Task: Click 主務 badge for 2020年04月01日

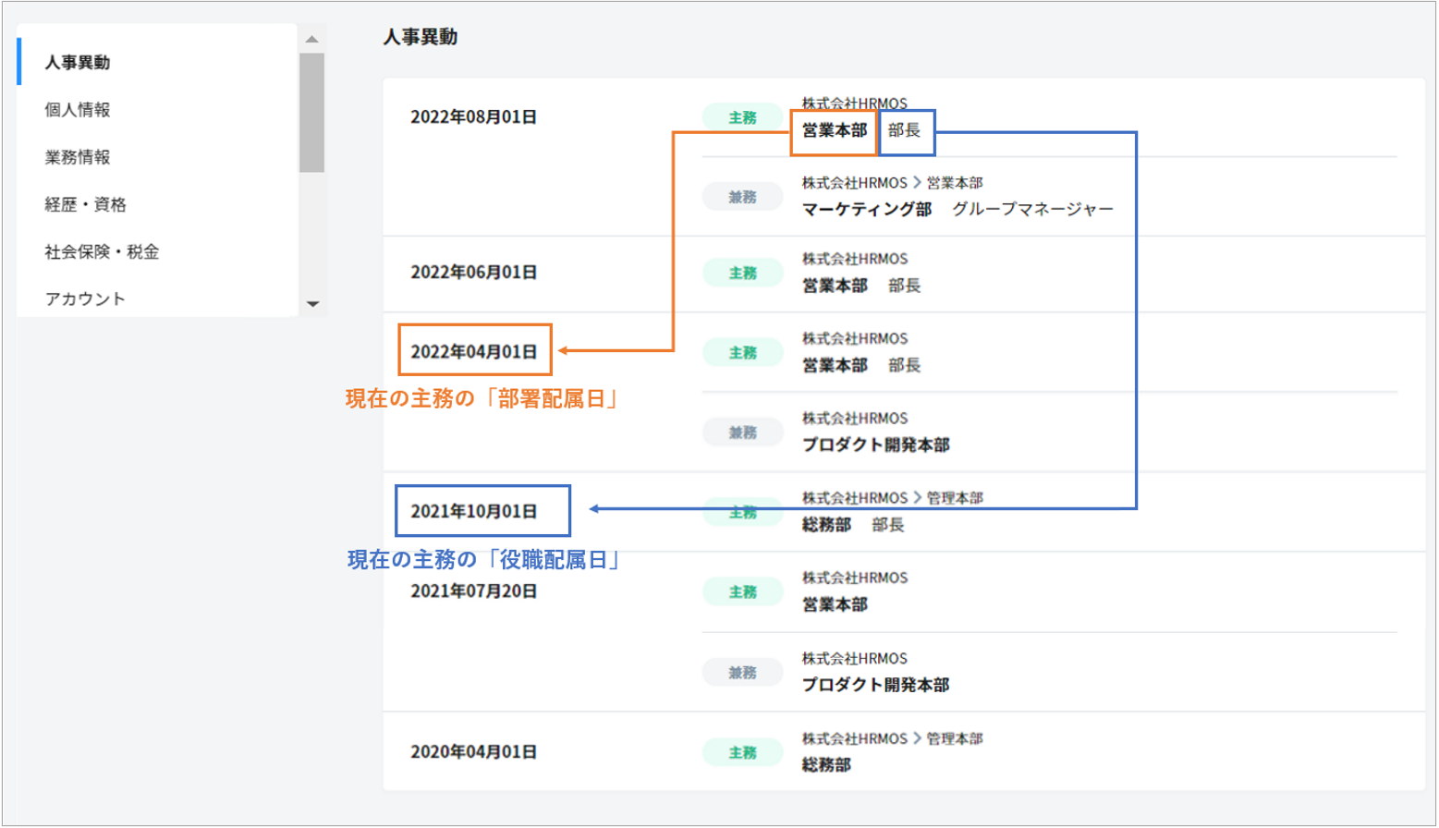Action: pyautogui.click(x=742, y=752)
